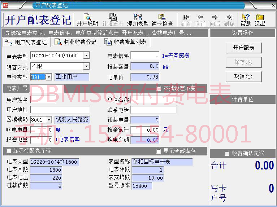This screenshot has height=207, width=277.
Task: Toggle the 显示待配表库存 checkbox
Action: point(9,151)
